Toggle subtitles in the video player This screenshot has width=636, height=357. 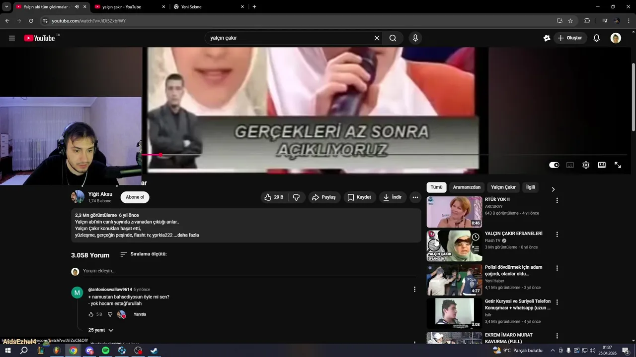[x=570, y=165]
